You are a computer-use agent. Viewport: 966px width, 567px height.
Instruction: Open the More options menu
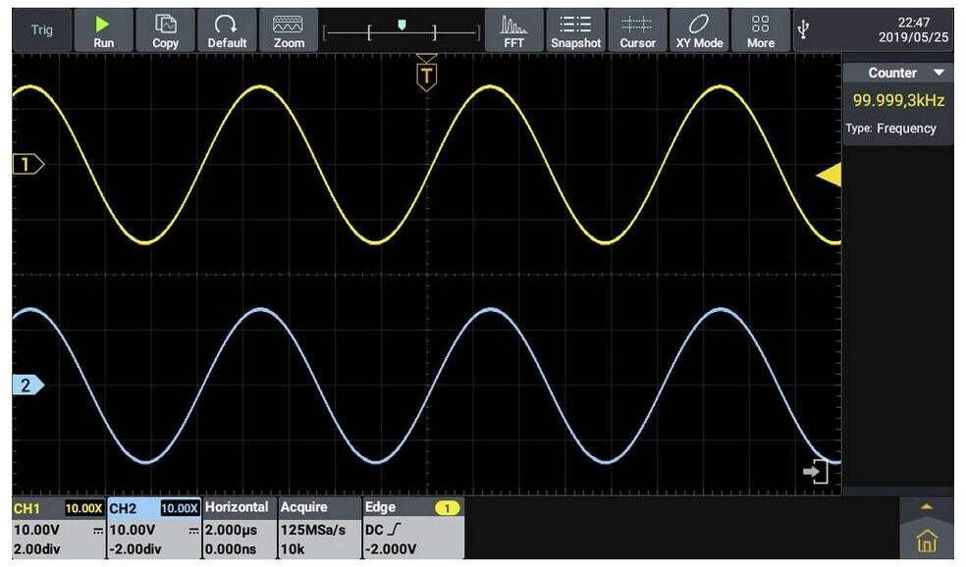[760, 30]
